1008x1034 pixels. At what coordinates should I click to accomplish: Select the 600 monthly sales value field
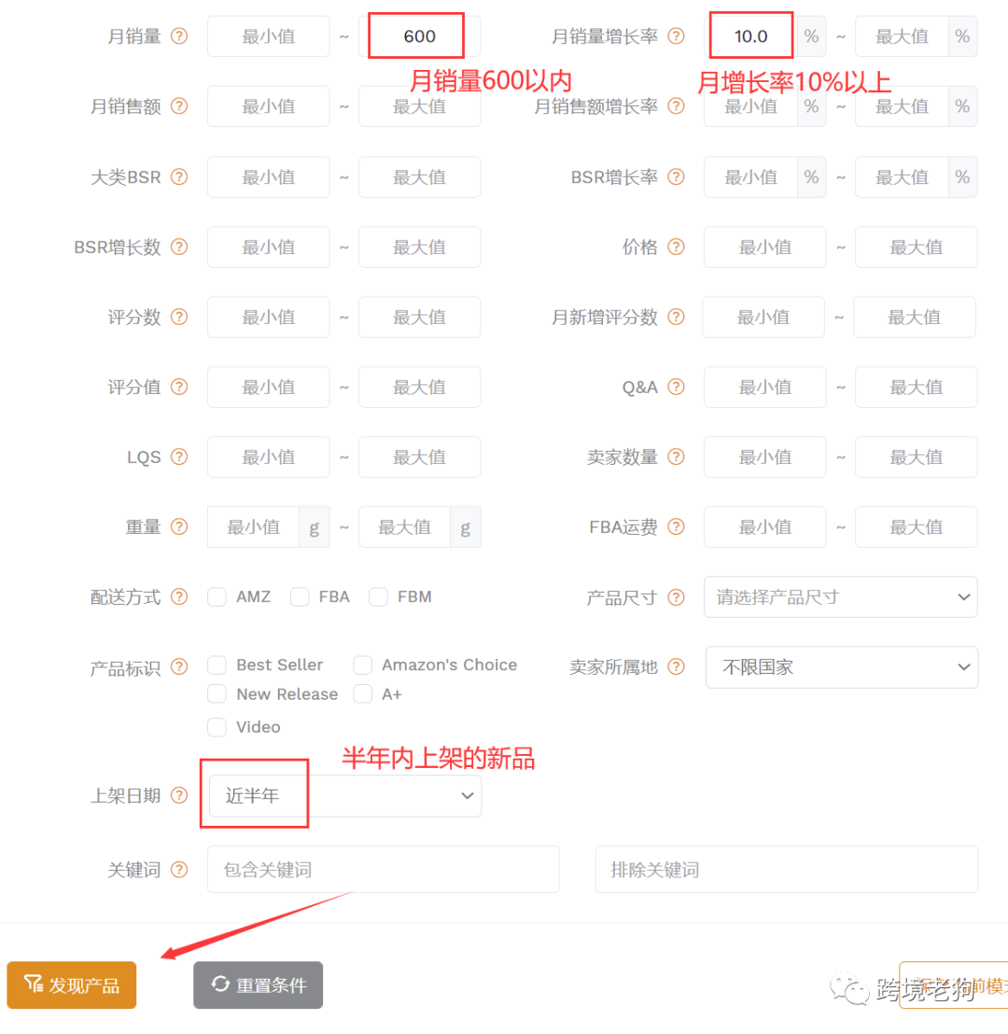click(x=417, y=35)
